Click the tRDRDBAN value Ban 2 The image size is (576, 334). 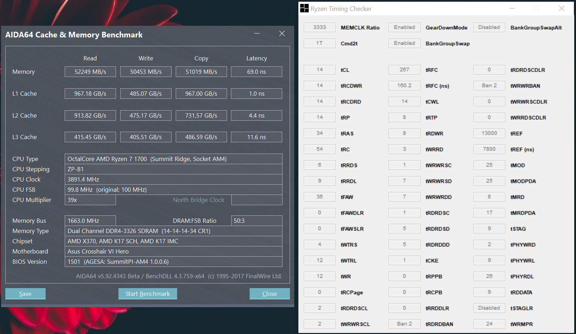tap(405, 324)
